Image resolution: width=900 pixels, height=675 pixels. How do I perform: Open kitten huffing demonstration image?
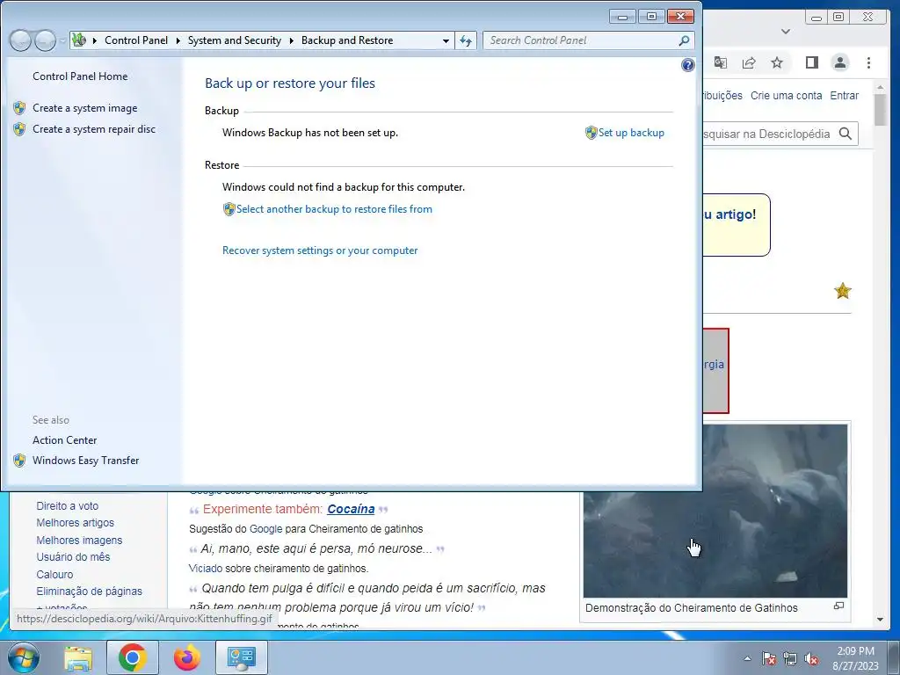point(715,512)
